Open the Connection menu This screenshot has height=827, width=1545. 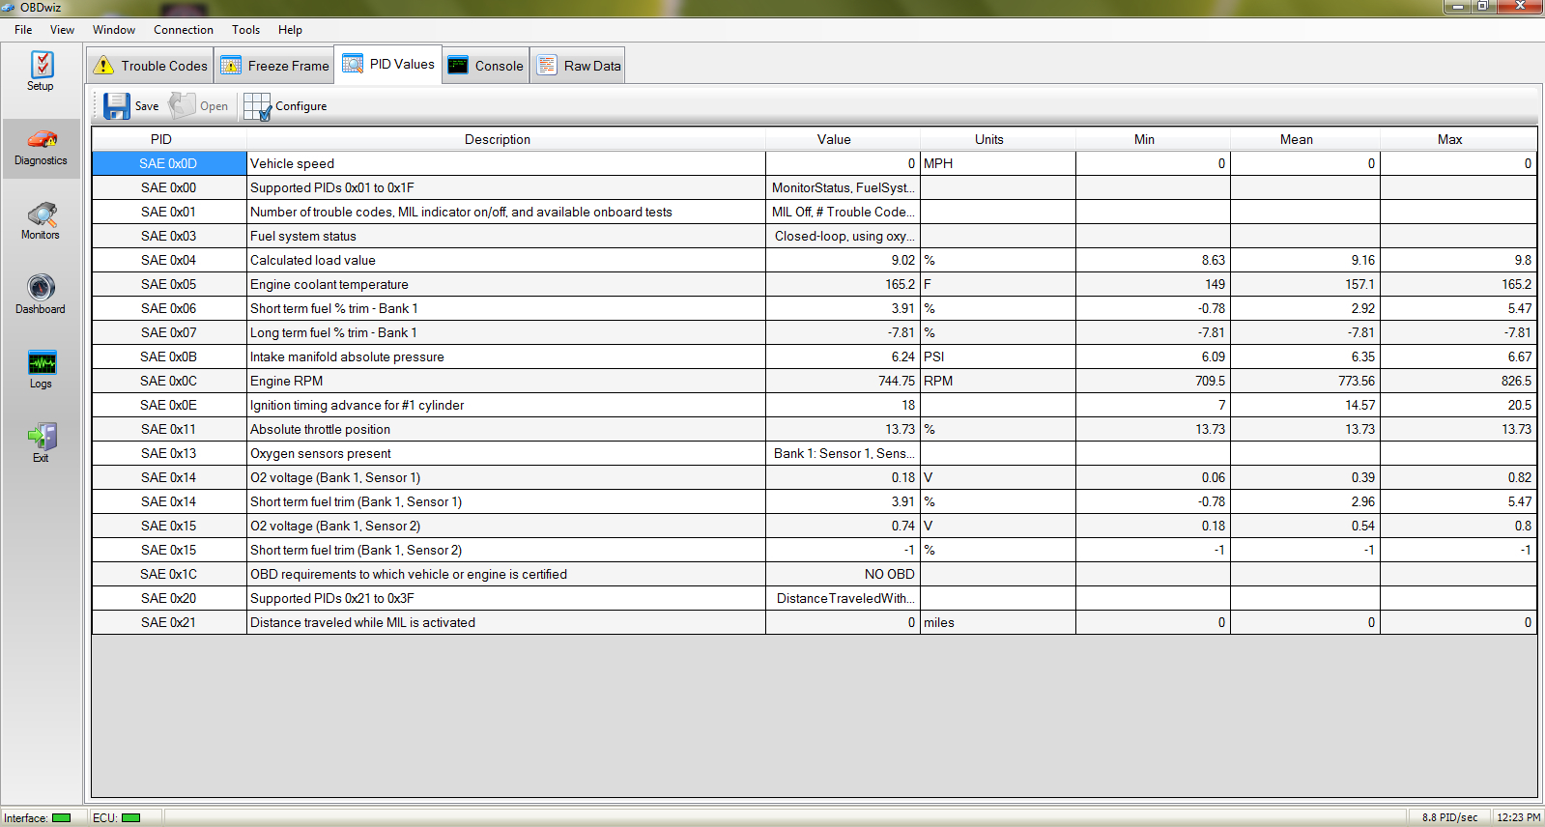coord(184,30)
